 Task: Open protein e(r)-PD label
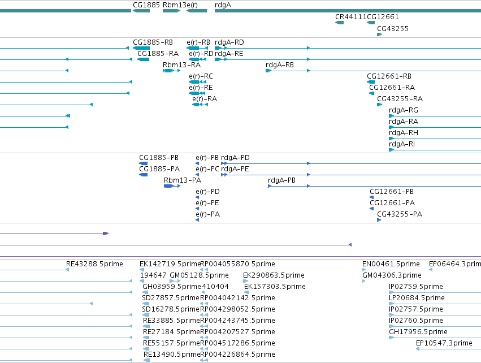207,192
